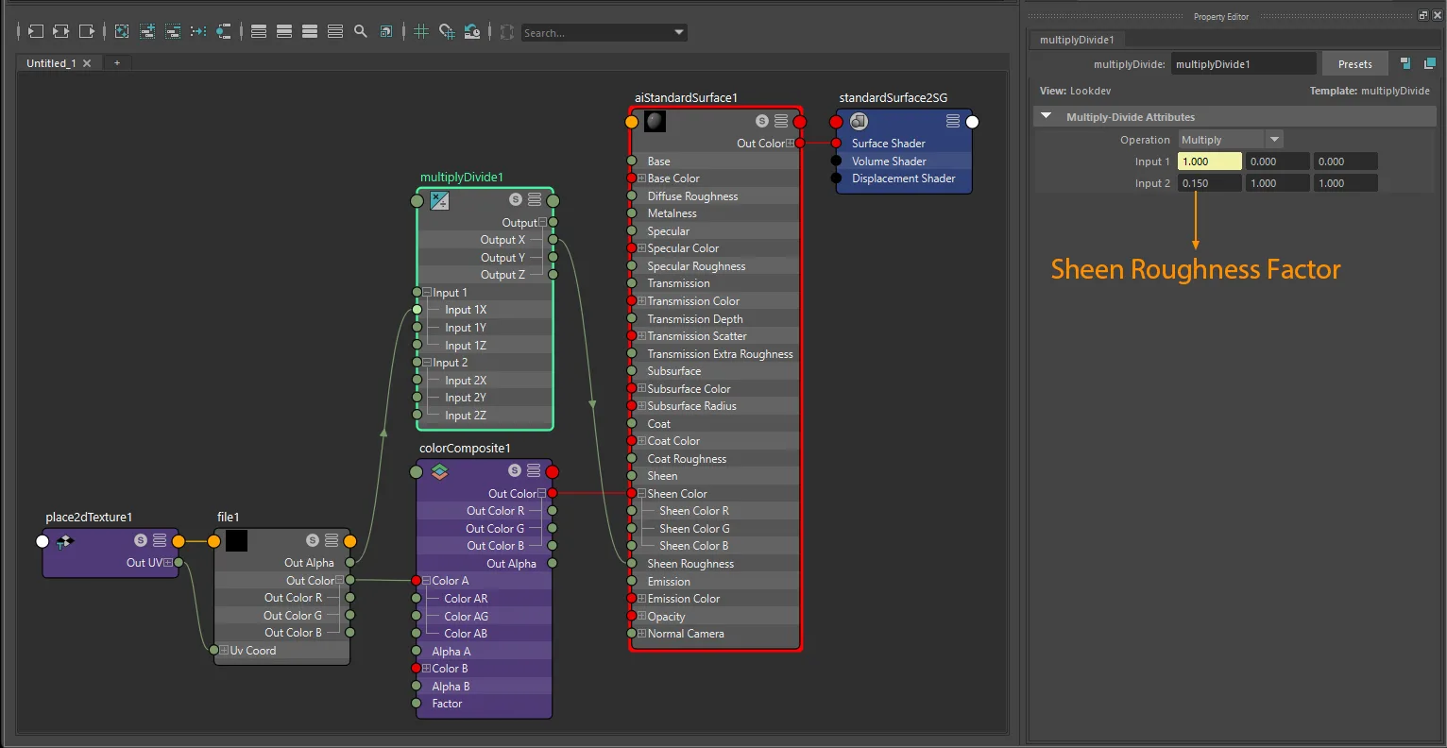
Task: Click the colorComposite1 layered node icon
Action: pyautogui.click(x=439, y=471)
